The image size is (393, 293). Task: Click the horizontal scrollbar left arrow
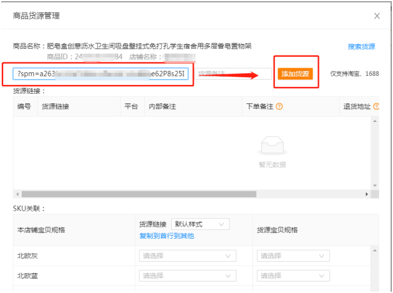click(x=17, y=194)
